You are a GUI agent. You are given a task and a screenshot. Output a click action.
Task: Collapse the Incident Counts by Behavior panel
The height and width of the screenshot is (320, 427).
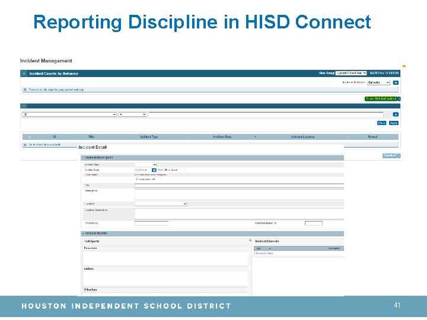click(x=24, y=73)
